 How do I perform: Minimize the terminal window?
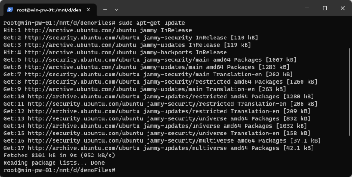point(307,8)
